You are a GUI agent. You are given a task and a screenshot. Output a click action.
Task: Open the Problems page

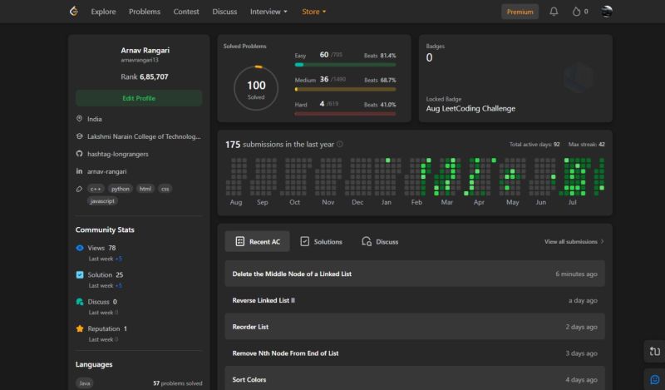click(x=145, y=12)
